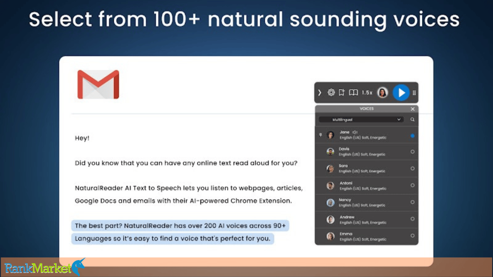Click Sara's avatar in voice list
The width and height of the screenshot is (493, 277).
click(x=330, y=168)
